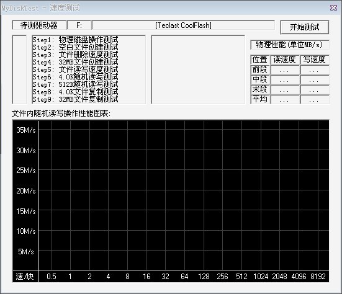Close the MyDiskTest window

tap(333, 8)
